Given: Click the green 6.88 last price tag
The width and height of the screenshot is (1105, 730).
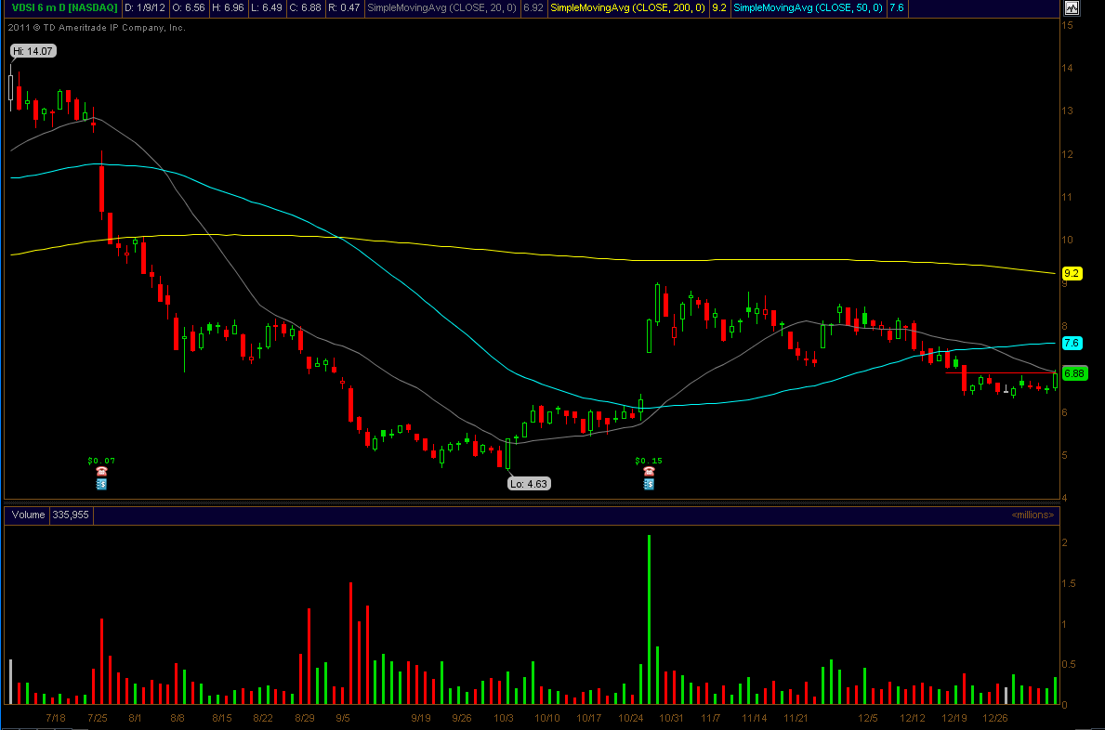Looking at the screenshot, I should point(1074,373).
